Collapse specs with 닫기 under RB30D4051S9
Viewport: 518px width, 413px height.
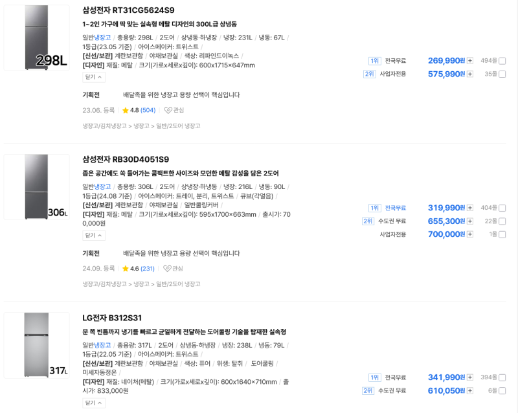tap(94, 235)
